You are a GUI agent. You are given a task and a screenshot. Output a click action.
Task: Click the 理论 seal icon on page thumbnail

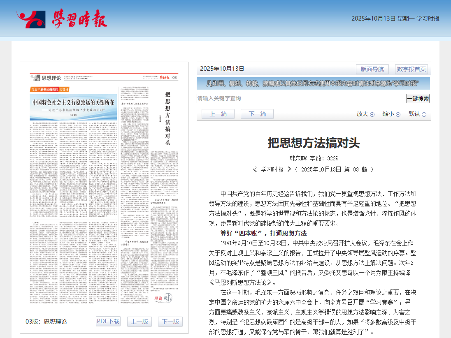162,301
